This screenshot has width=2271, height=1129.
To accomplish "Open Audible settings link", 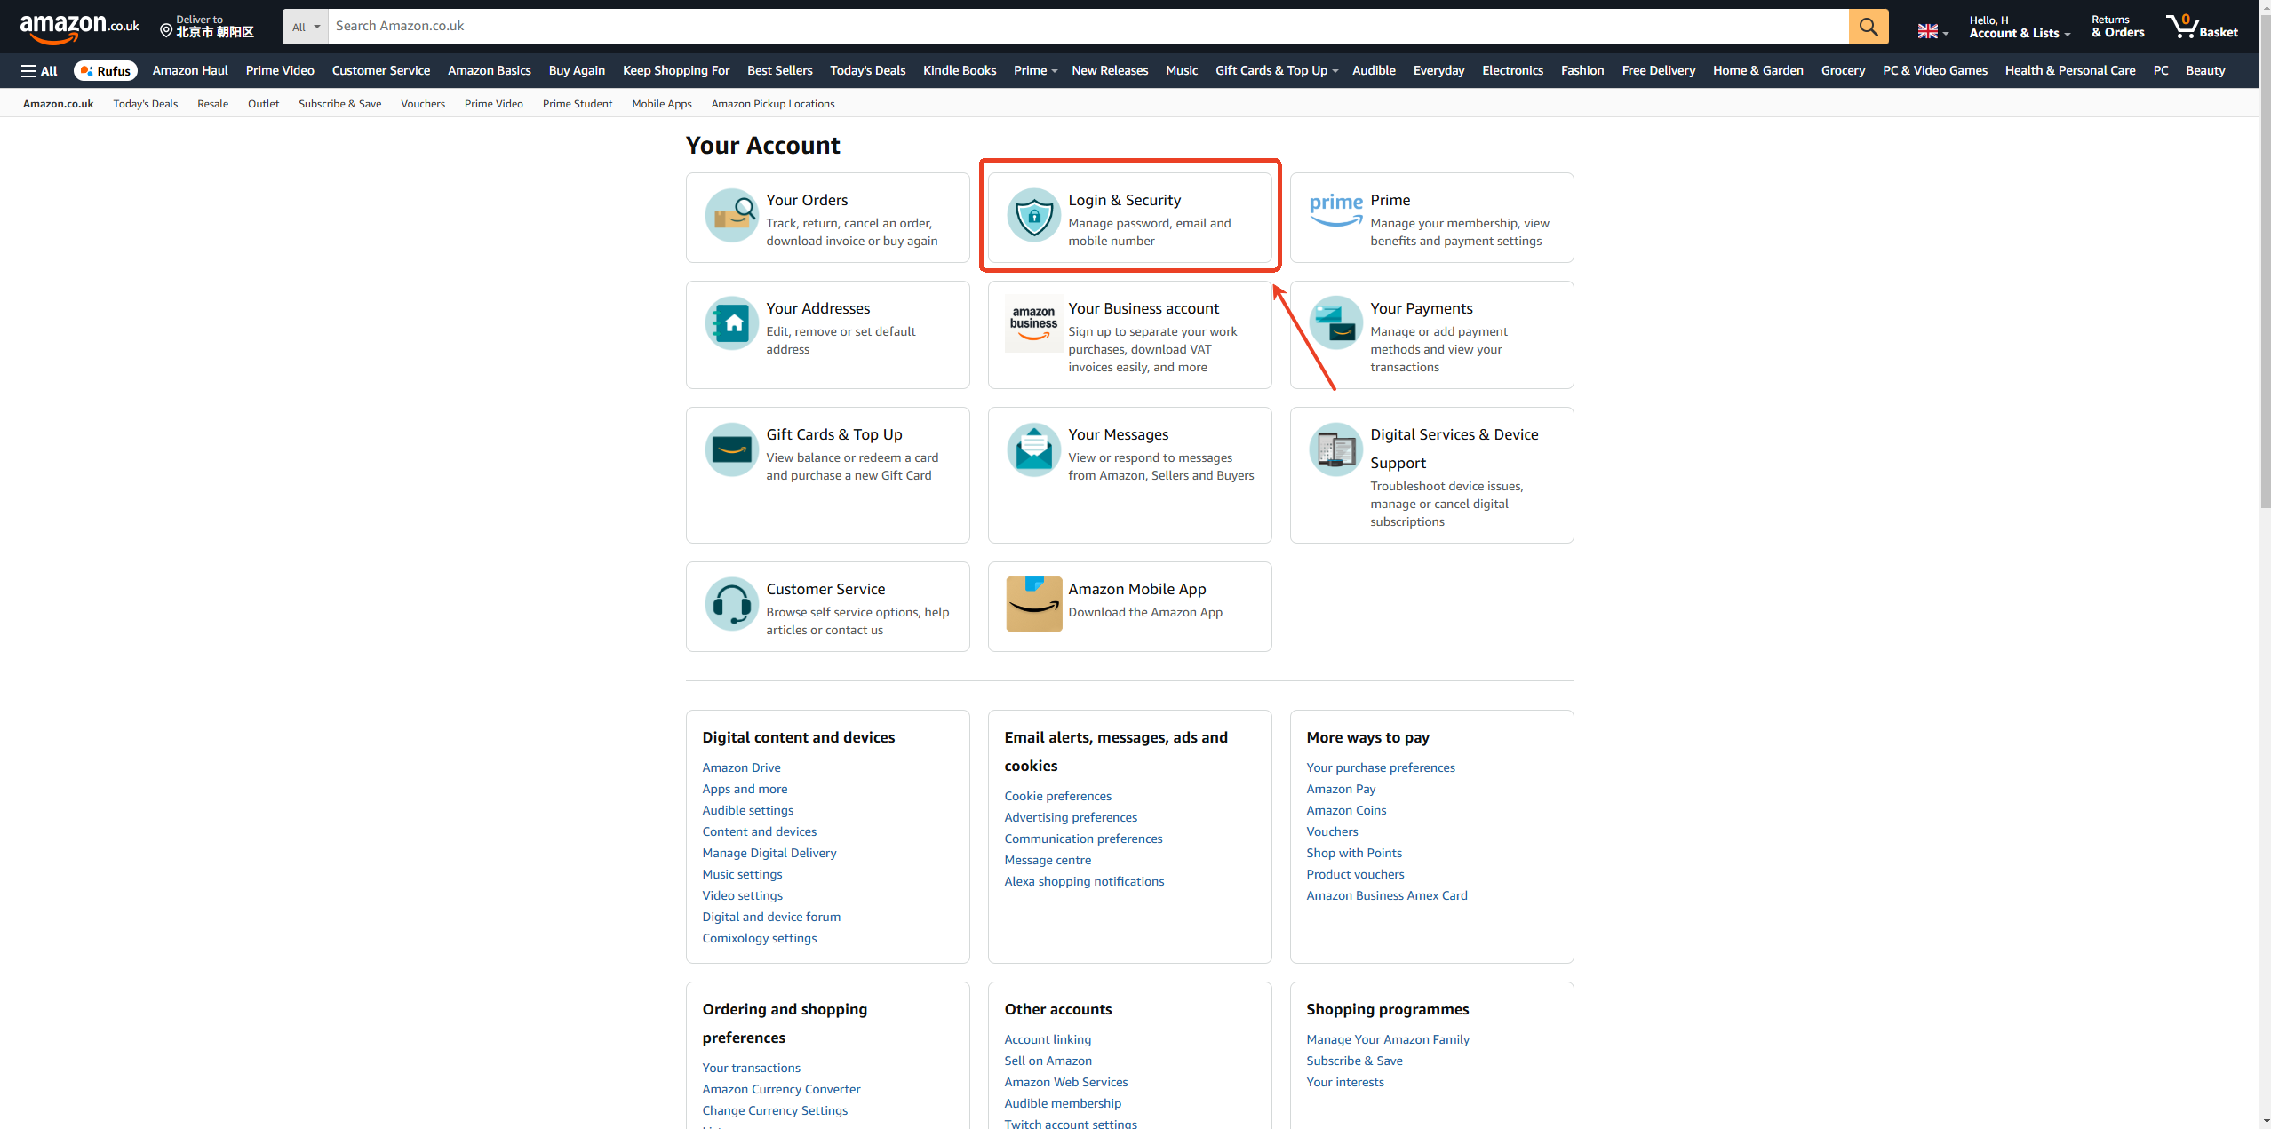I will pyautogui.click(x=747, y=810).
